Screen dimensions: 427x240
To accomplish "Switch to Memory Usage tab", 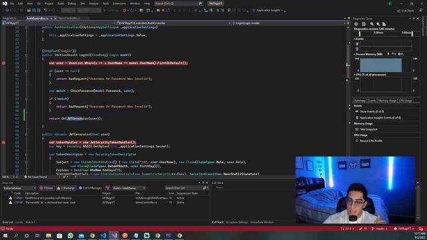I will tap(387, 101).
